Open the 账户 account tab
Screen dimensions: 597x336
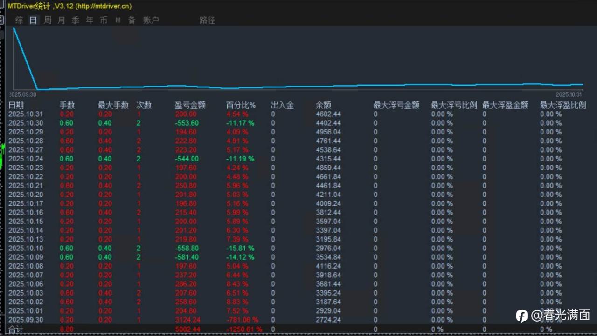pos(151,20)
